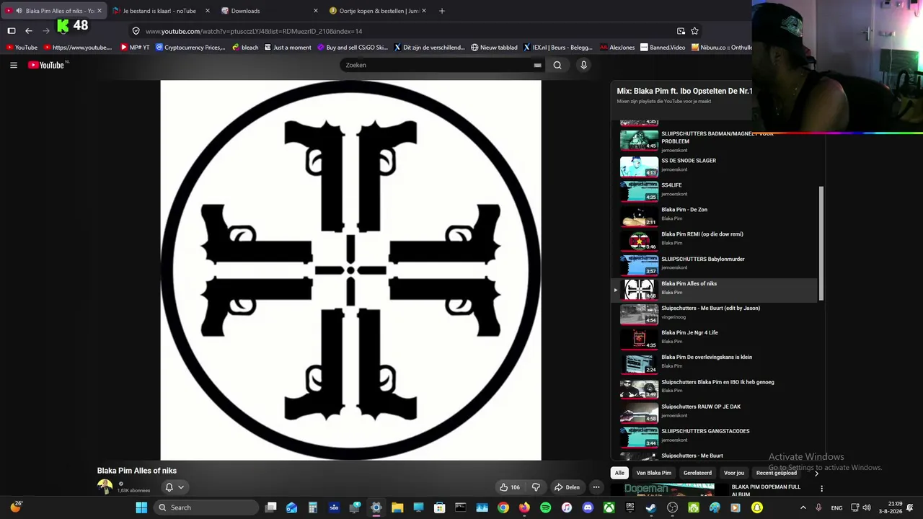The width and height of the screenshot is (923, 519).
Task: Open Discord from the taskbar
Action: point(588,507)
